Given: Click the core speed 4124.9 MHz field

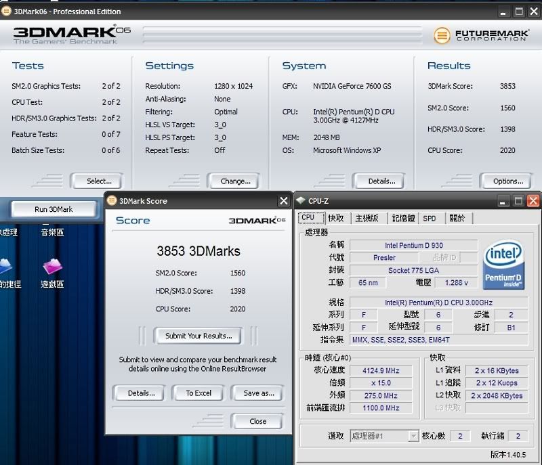Looking at the screenshot, I should 381,371.
